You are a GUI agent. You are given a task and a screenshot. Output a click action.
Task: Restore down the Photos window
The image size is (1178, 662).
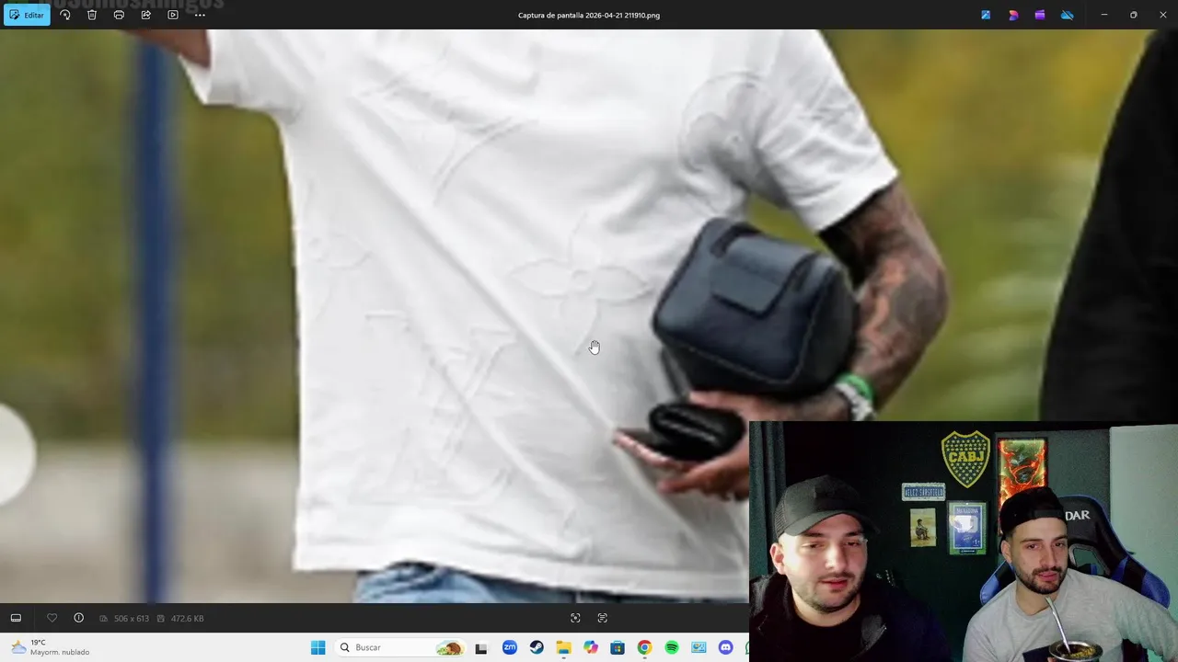click(x=1133, y=15)
